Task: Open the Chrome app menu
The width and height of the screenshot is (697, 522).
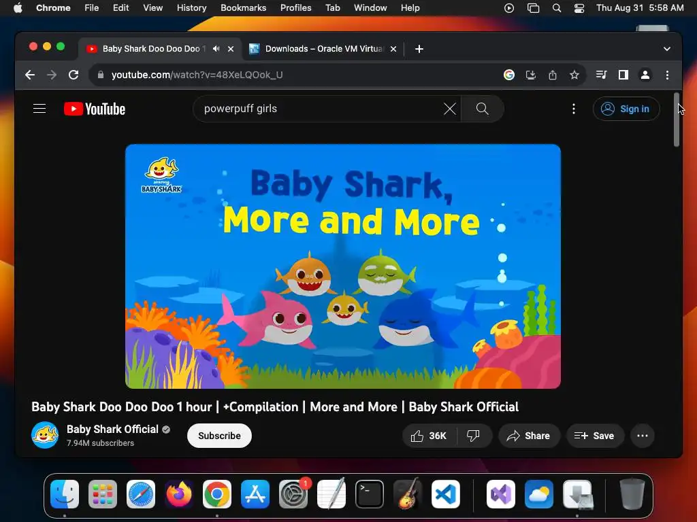Action: click(x=53, y=8)
